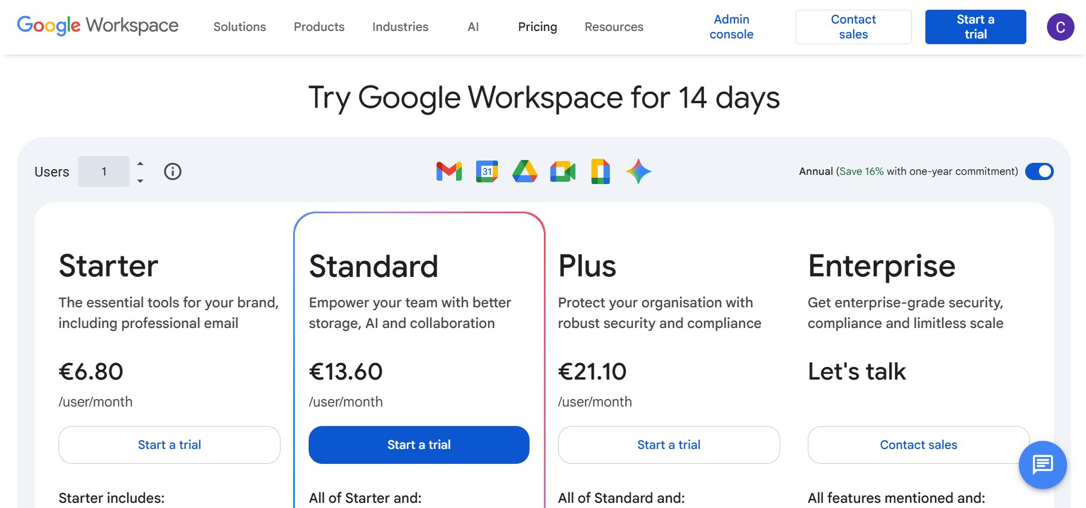Click the Google Drive icon
Image resolution: width=1086 pixels, height=508 pixels.
pyautogui.click(x=525, y=171)
